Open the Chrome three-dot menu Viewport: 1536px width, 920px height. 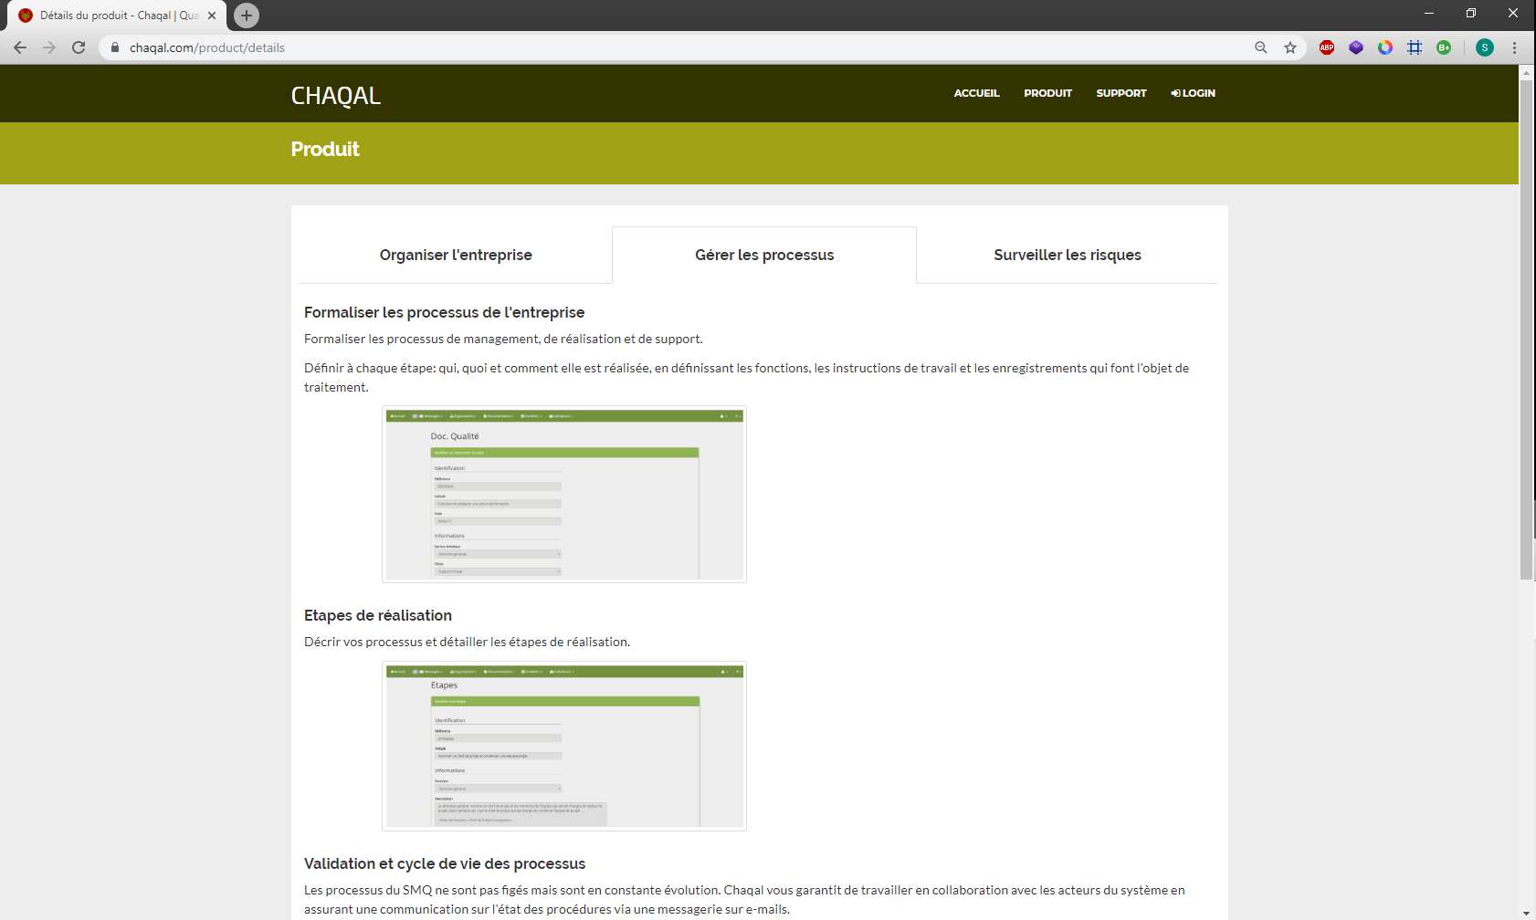click(x=1514, y=47)
